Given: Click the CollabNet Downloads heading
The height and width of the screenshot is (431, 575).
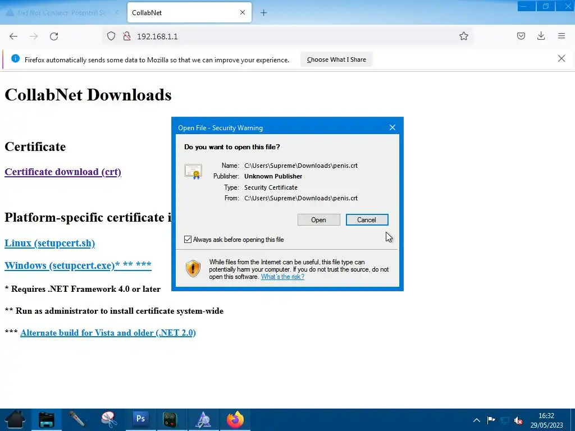Looking at the screenshot, I should point(88,94).
